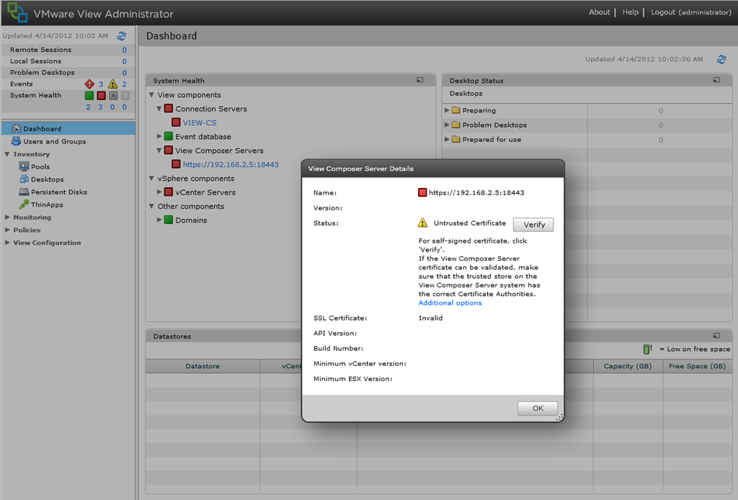
Task: Open the About page
Action: pyautogui.click(x=599, y=12)
